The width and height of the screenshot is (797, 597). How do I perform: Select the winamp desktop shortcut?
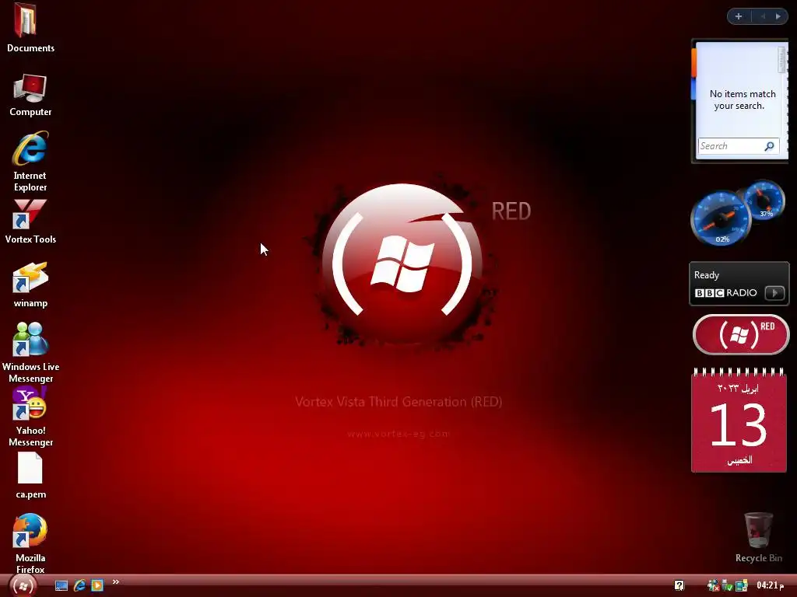(x=30, y=285)
